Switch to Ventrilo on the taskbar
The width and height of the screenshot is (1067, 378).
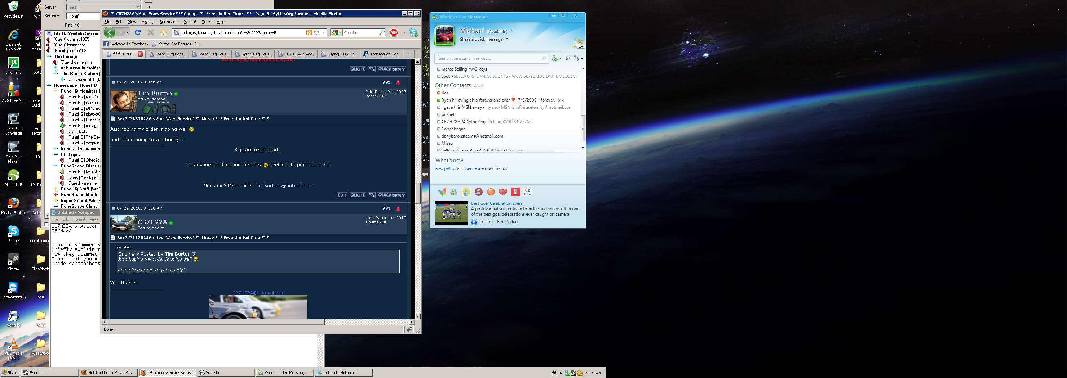[226, 373]
